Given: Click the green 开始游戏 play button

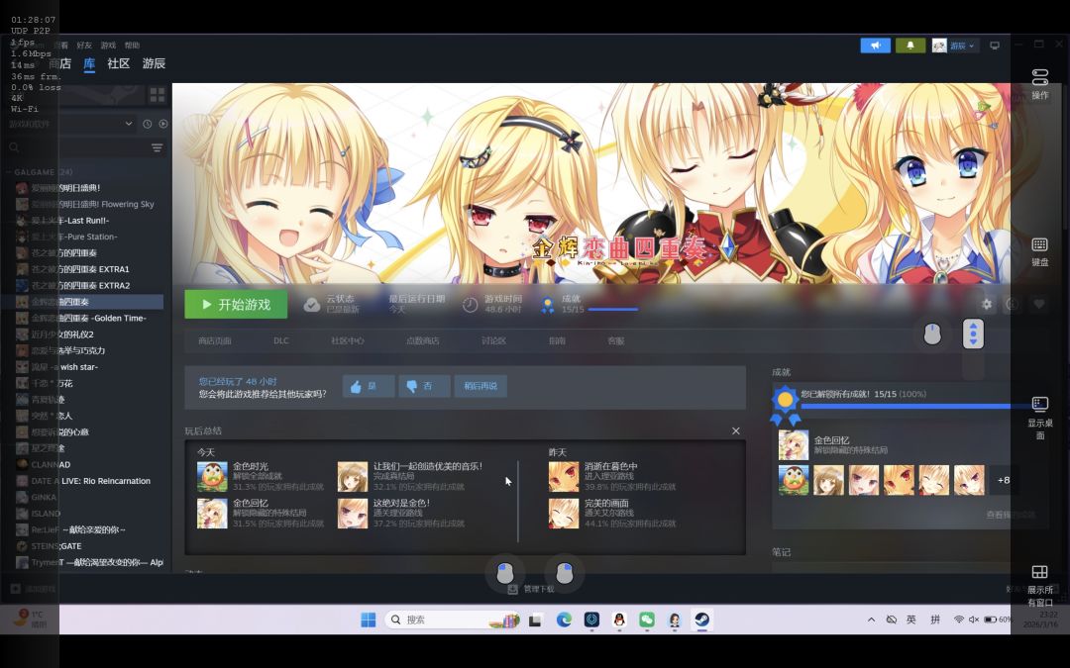Looking at the screenshot, I should tap(236, 304).
